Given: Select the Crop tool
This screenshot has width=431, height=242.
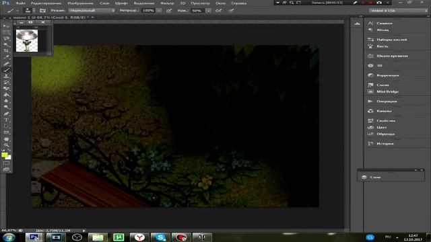Looking at the screenshot, I should click(x=6, y=51).
